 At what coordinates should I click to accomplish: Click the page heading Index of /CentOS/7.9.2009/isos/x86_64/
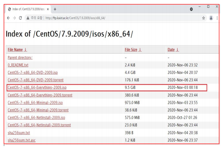69,34
